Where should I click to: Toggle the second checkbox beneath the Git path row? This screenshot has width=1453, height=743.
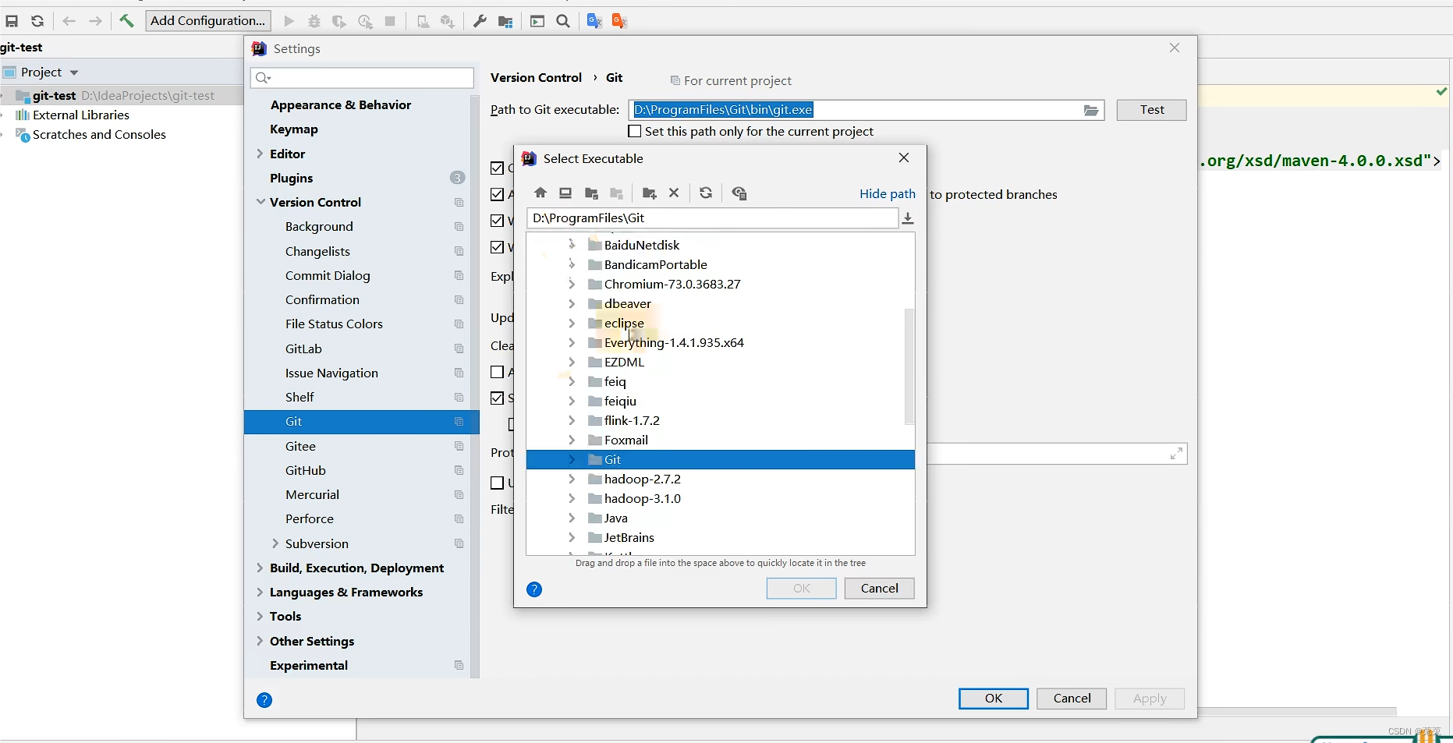[x=497, y=194]
